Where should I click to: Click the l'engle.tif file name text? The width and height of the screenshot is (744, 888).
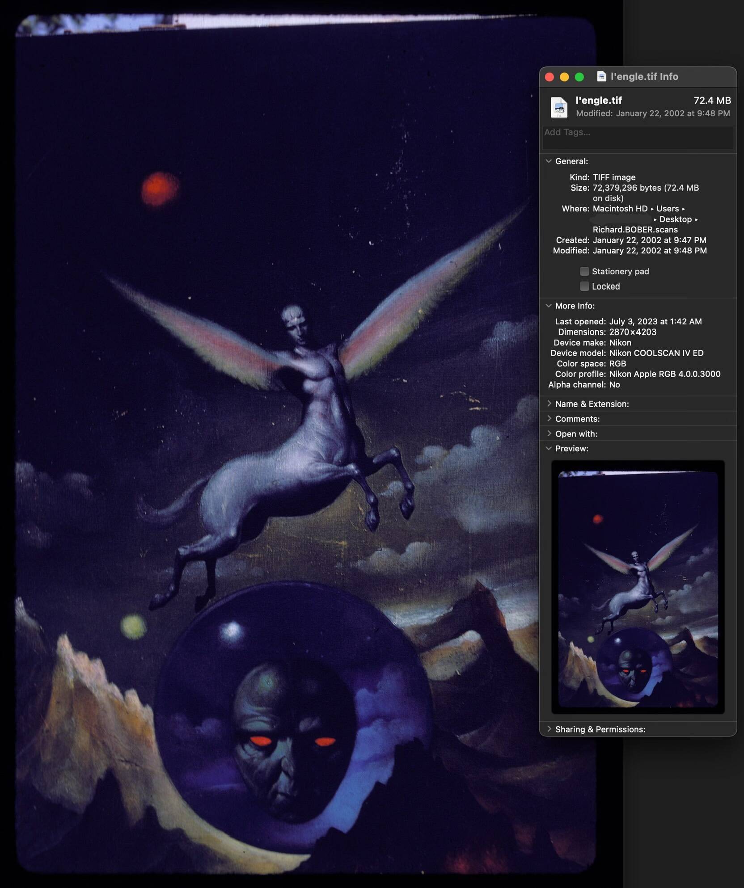(599, 101)
